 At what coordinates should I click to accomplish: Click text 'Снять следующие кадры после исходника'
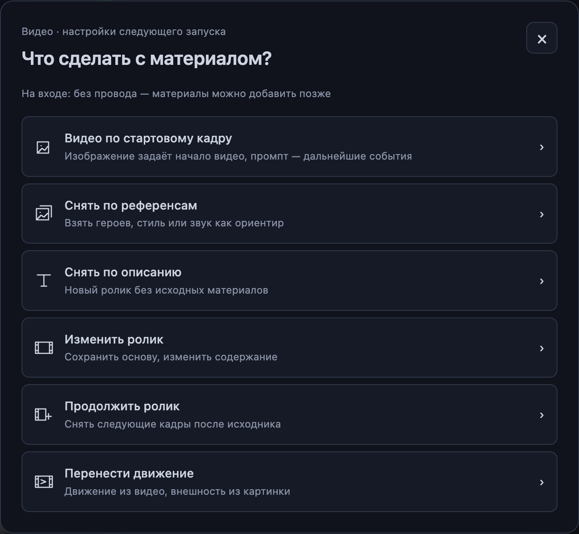(x=173, y=424)
